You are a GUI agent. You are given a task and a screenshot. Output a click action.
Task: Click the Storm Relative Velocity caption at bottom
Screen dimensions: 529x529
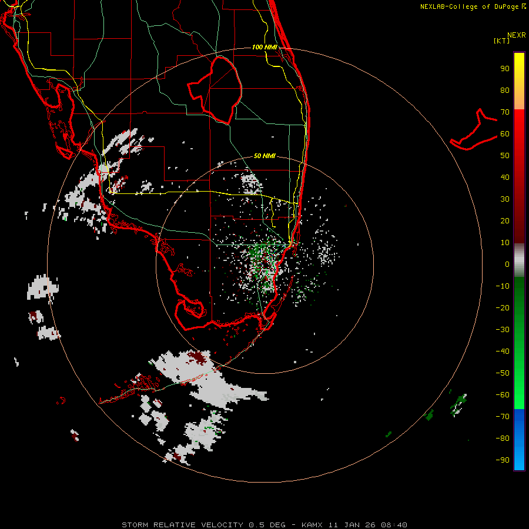(x=264, y=525)
